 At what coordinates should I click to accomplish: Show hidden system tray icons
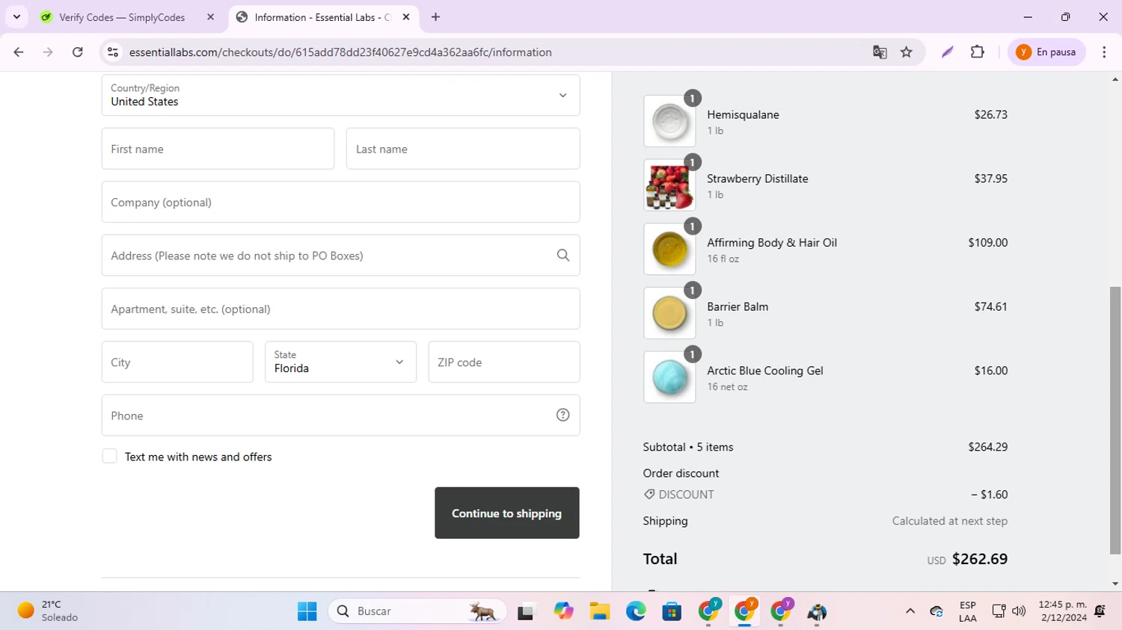(x=910, y=611)
